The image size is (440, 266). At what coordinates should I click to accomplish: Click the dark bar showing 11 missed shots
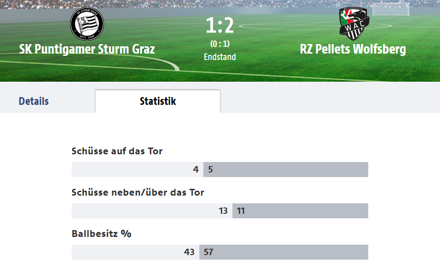[x=300, y=211]
